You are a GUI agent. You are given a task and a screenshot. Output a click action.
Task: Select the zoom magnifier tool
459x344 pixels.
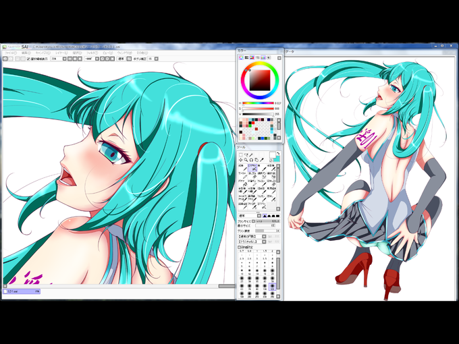[246, 160]
